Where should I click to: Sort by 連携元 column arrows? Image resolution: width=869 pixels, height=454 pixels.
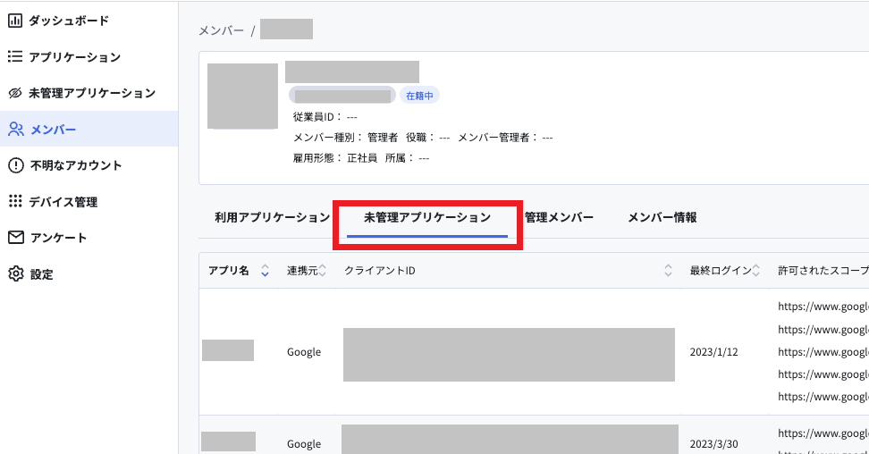(x=323, y=271)
